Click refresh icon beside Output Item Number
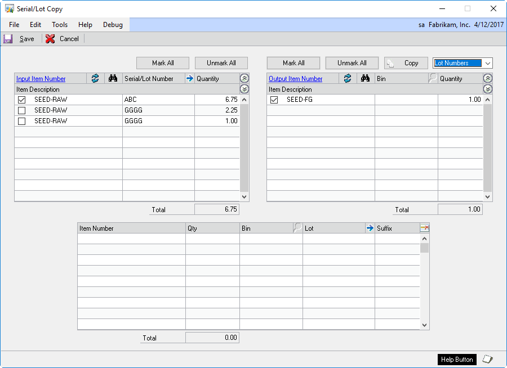 click(347, 79)
